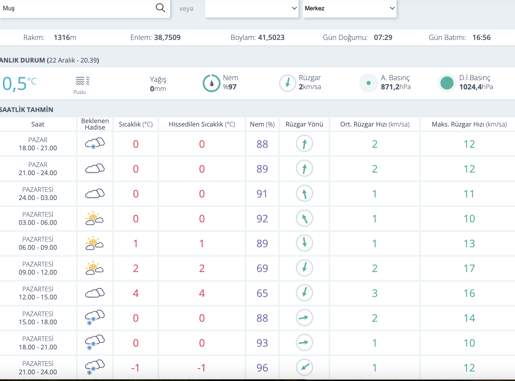
Task: Open the empty province dropdown
Action: pos(252,8)
